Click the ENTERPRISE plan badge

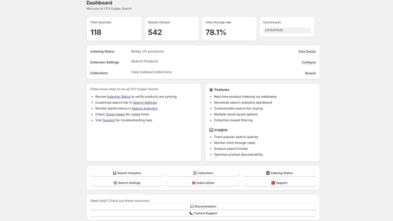coord(287,30)
